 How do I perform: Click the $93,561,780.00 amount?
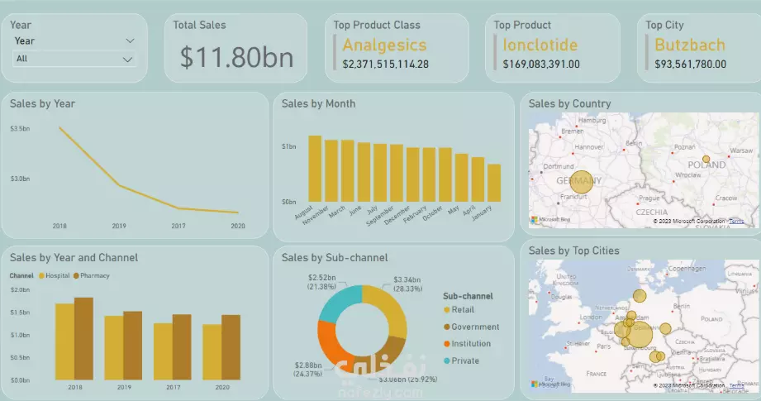point(690,64)
